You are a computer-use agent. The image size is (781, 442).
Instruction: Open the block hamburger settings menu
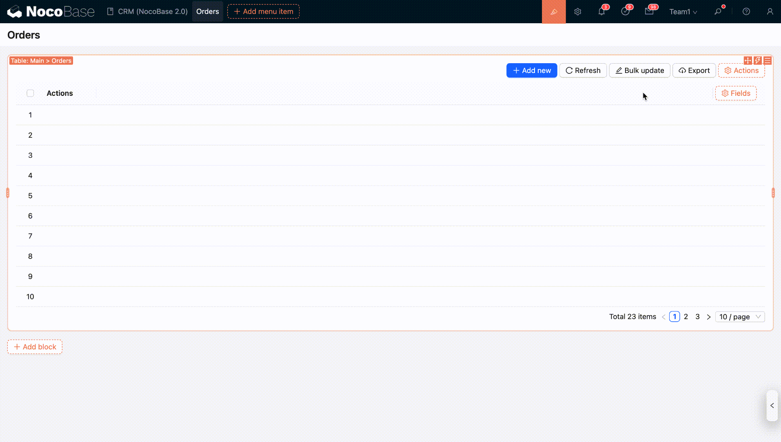click(x=768, y=60)
